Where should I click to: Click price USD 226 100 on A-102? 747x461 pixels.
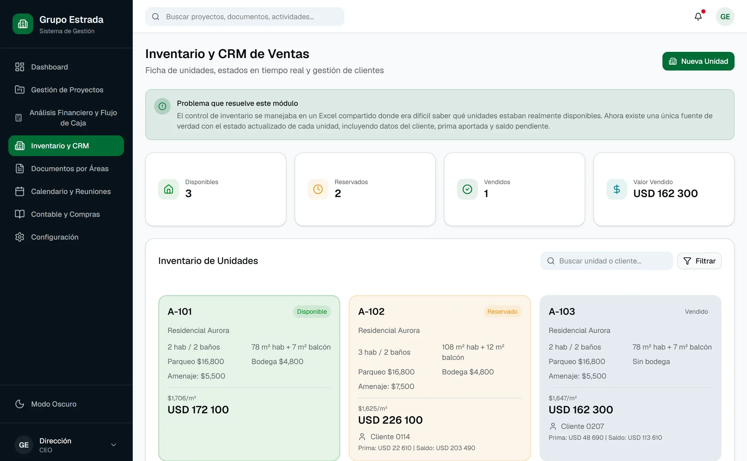coord(391,420)
